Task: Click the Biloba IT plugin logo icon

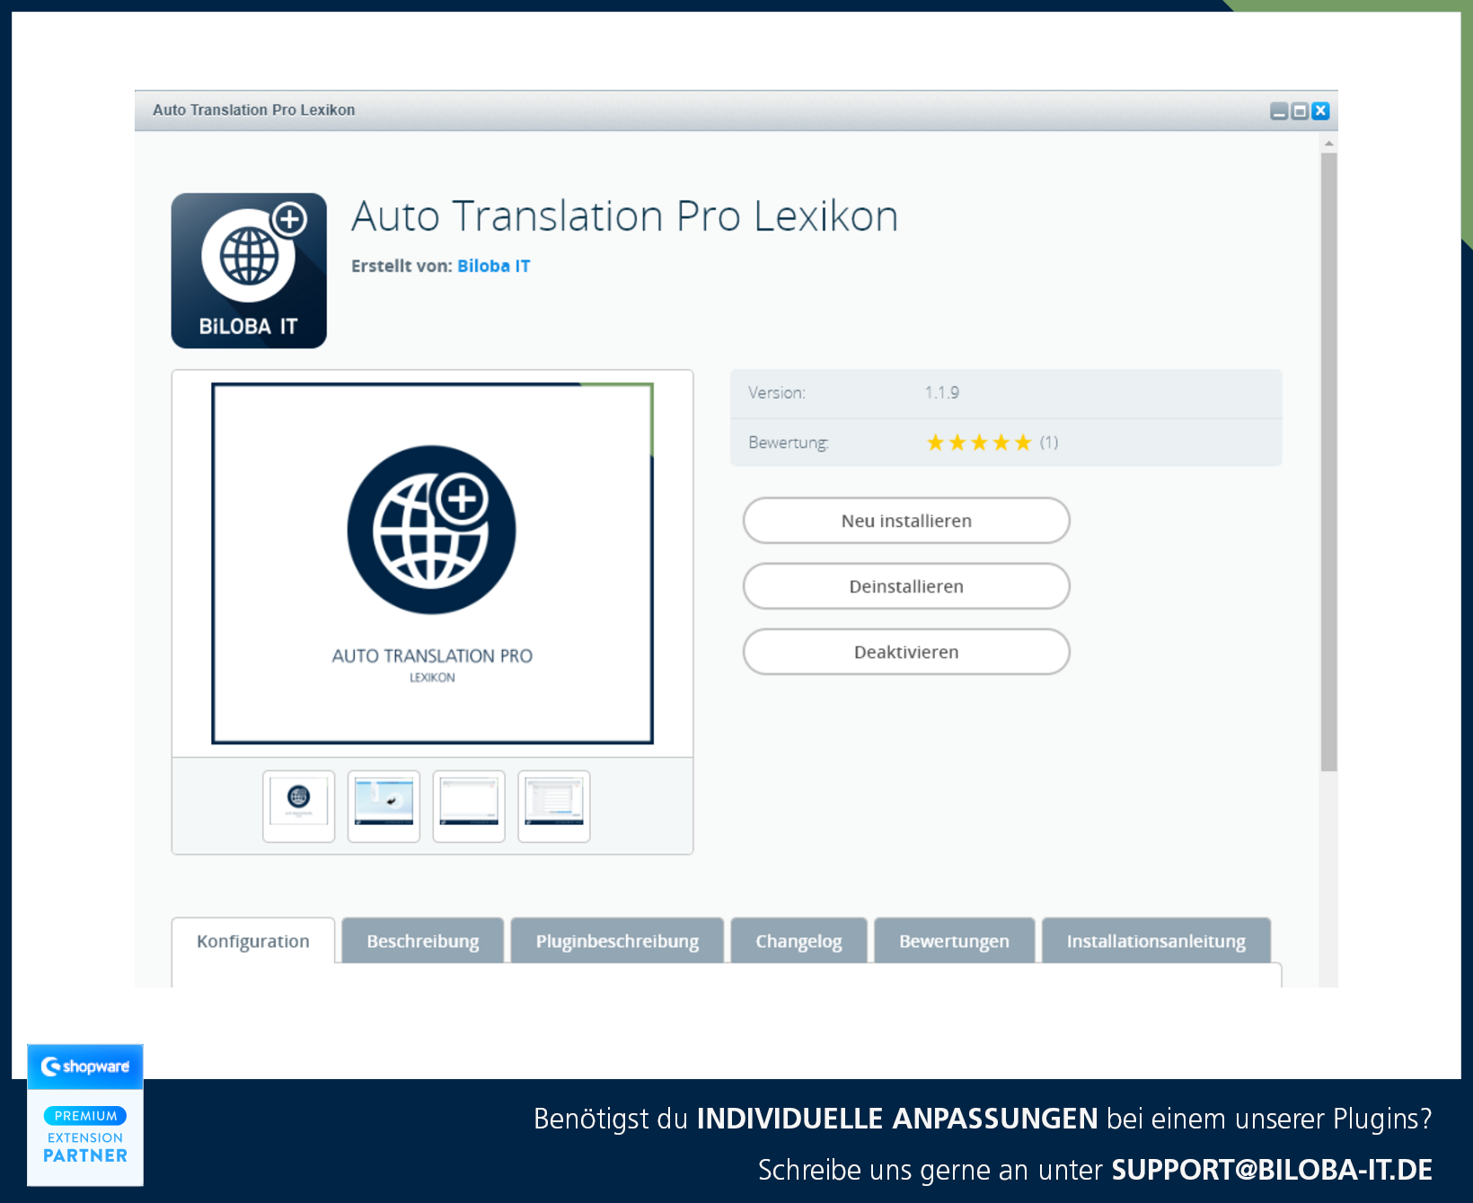Action: 249,270
